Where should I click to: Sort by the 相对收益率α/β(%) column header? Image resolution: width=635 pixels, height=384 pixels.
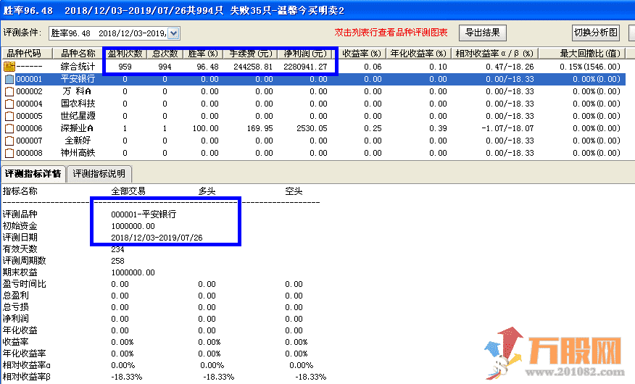click(x=494, y=54)
